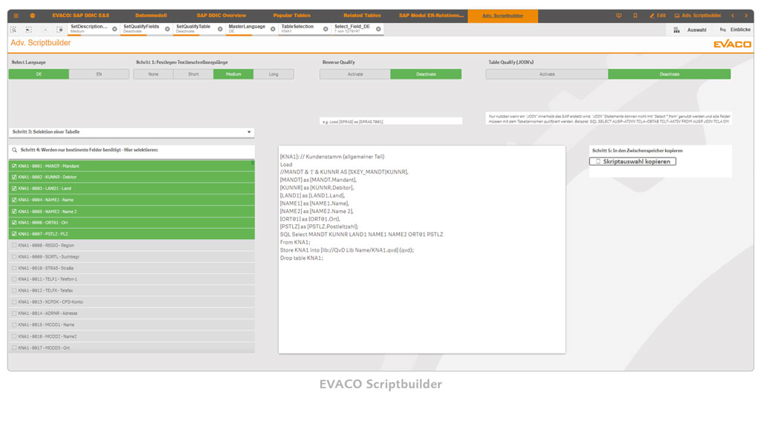761x421 pixels.
Task: Uncheck KNA1-0007 PSTLZ PLZ field
Action: point(132,234)
